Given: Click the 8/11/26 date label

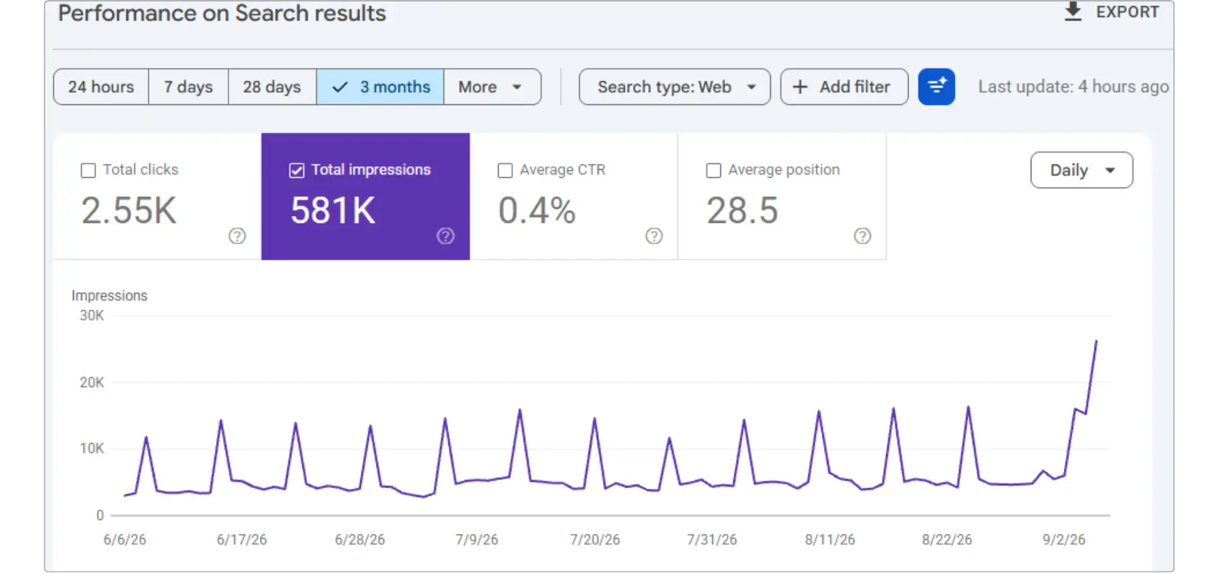Looking at the screenshot, I should pos(829,539).
